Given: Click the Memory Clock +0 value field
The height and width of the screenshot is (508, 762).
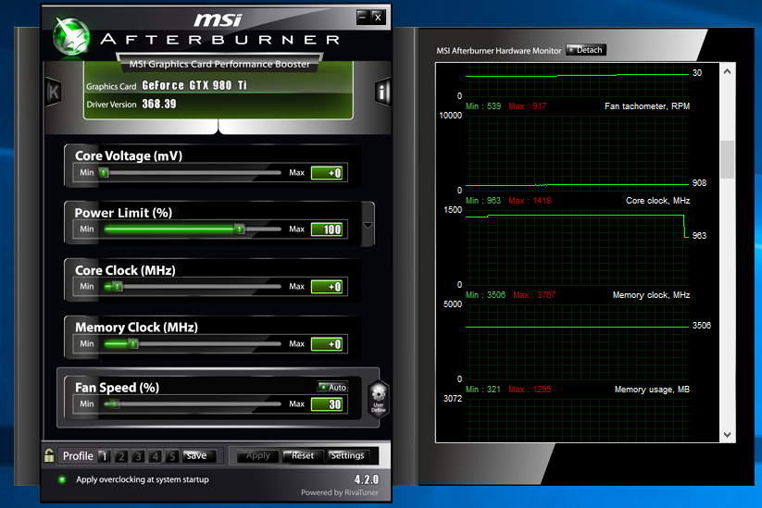Looking at the screenshot, I should click(x=327, y=344).
